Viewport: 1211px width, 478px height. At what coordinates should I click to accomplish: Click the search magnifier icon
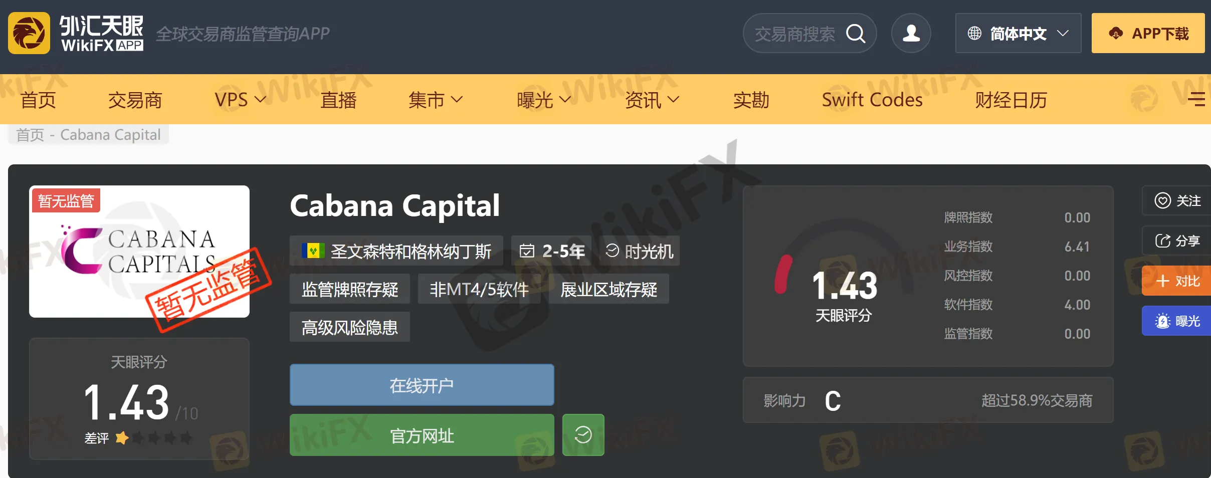click(x=856, y=34)
